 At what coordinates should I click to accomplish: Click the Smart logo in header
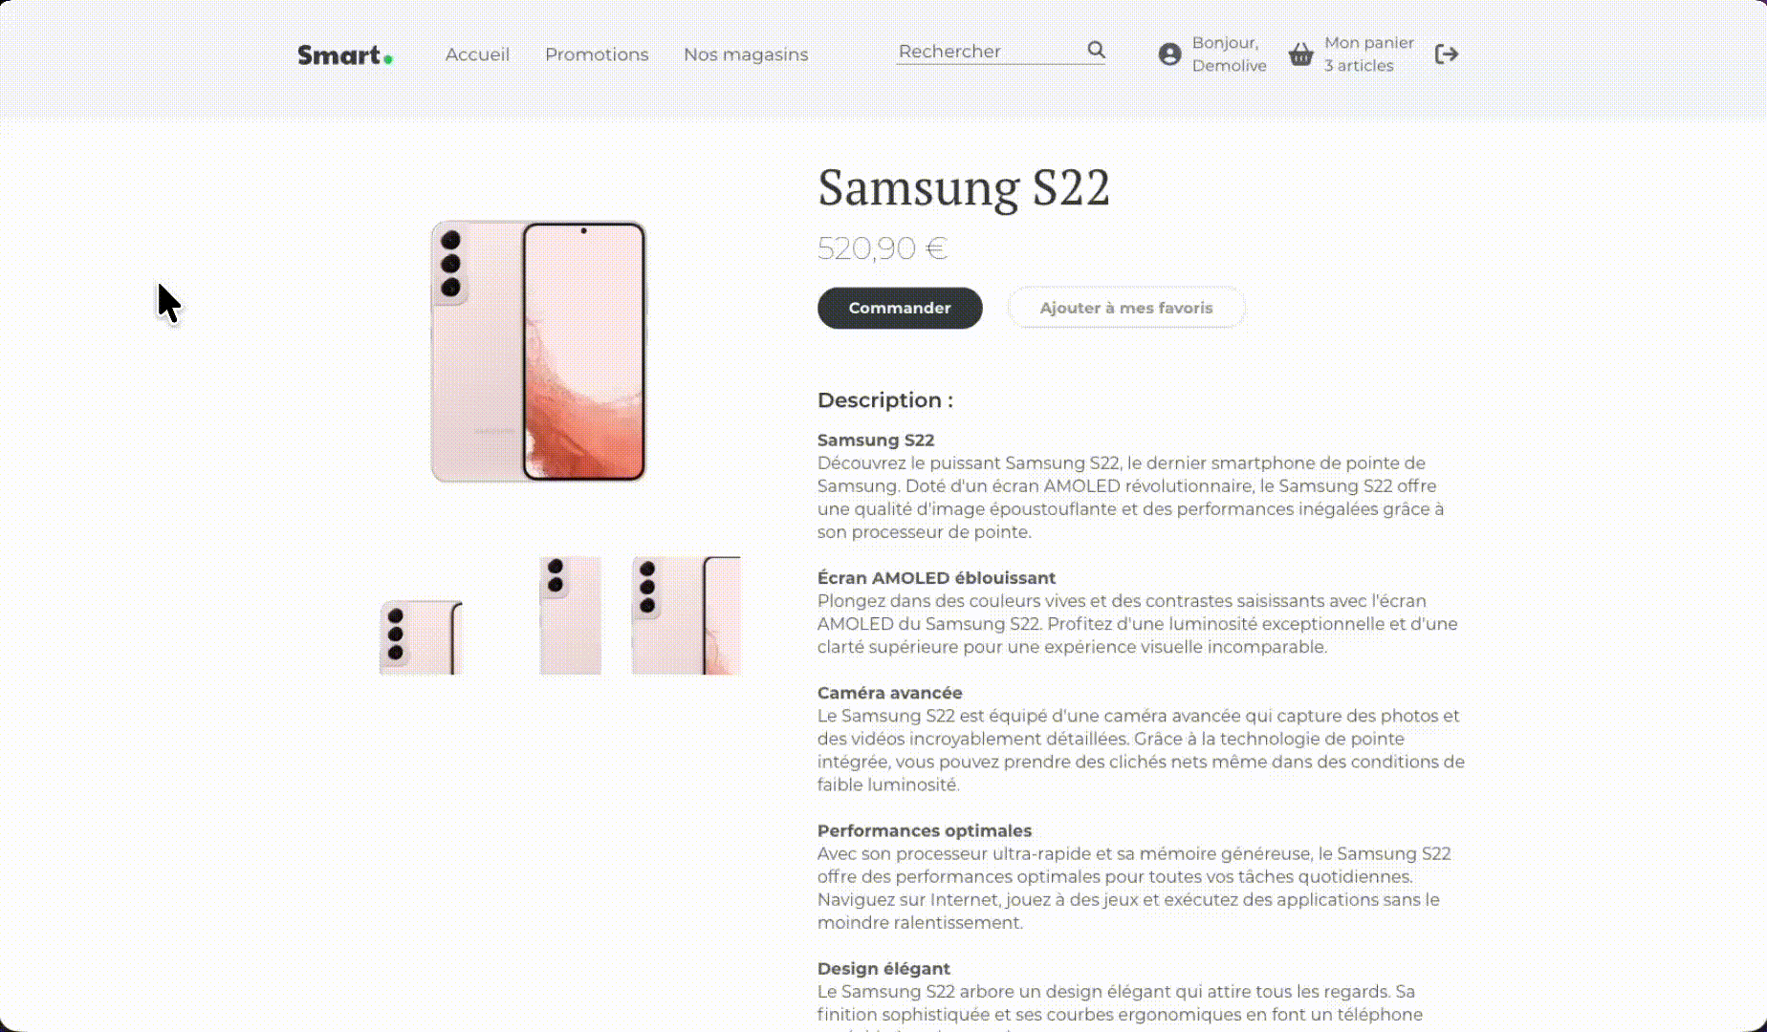344,55
